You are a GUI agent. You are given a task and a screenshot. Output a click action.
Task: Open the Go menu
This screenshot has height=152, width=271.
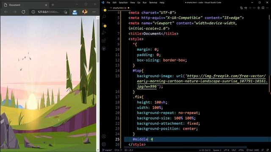139,3
